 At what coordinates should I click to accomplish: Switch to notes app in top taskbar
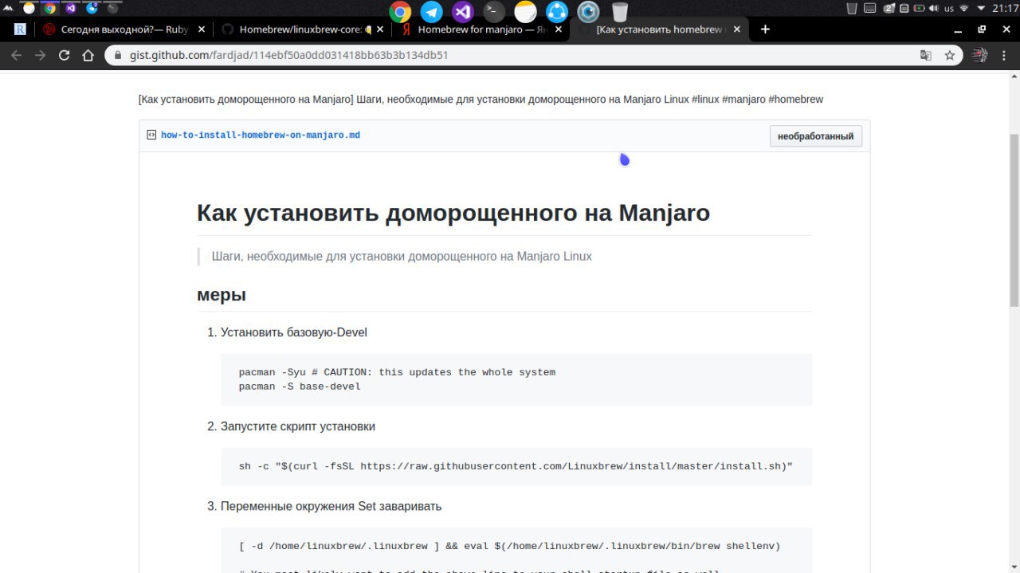tap(29, 8)
